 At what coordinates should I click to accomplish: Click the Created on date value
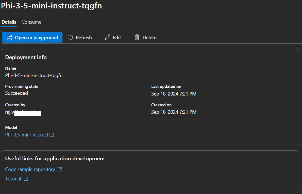[x=174, y=112]
